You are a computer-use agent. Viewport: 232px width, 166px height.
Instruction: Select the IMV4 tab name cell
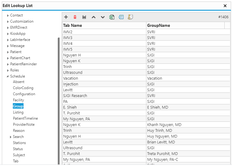coord(104,44)
